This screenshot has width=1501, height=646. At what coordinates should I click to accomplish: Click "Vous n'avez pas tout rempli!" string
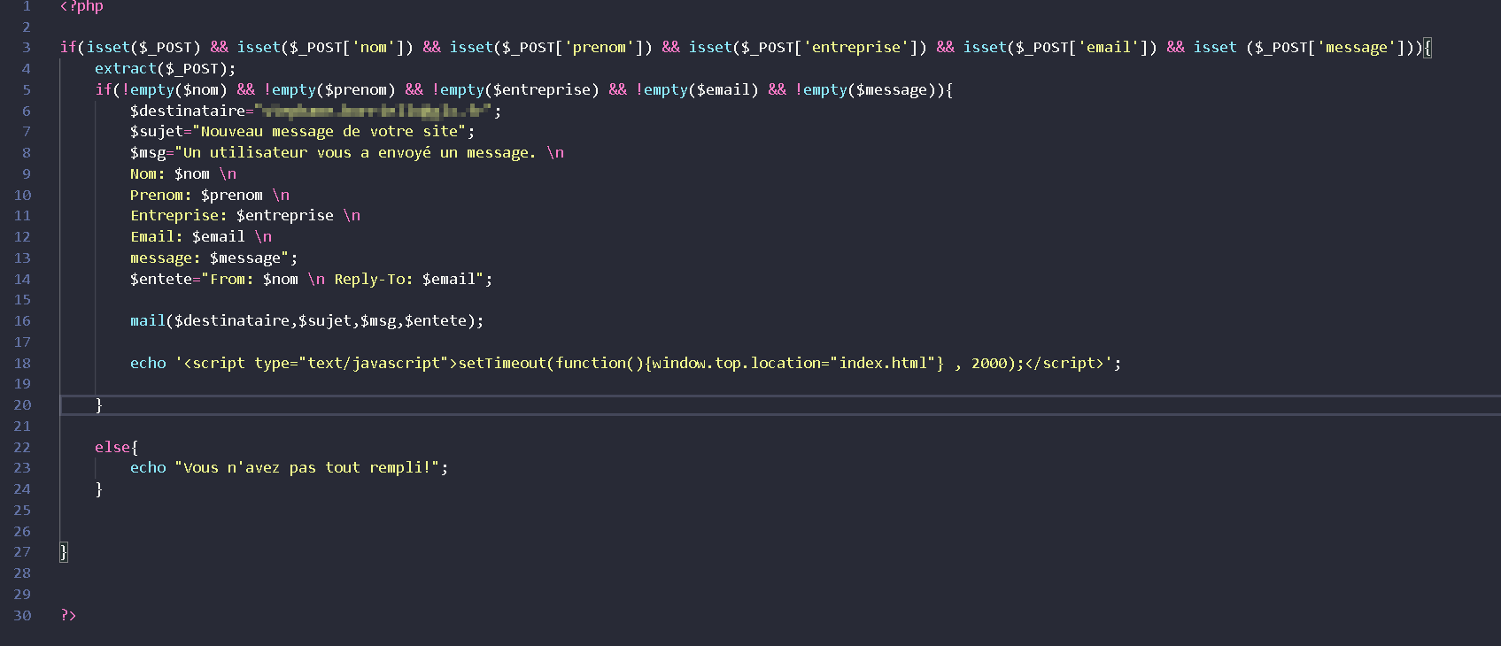click(x=306, y=468)
